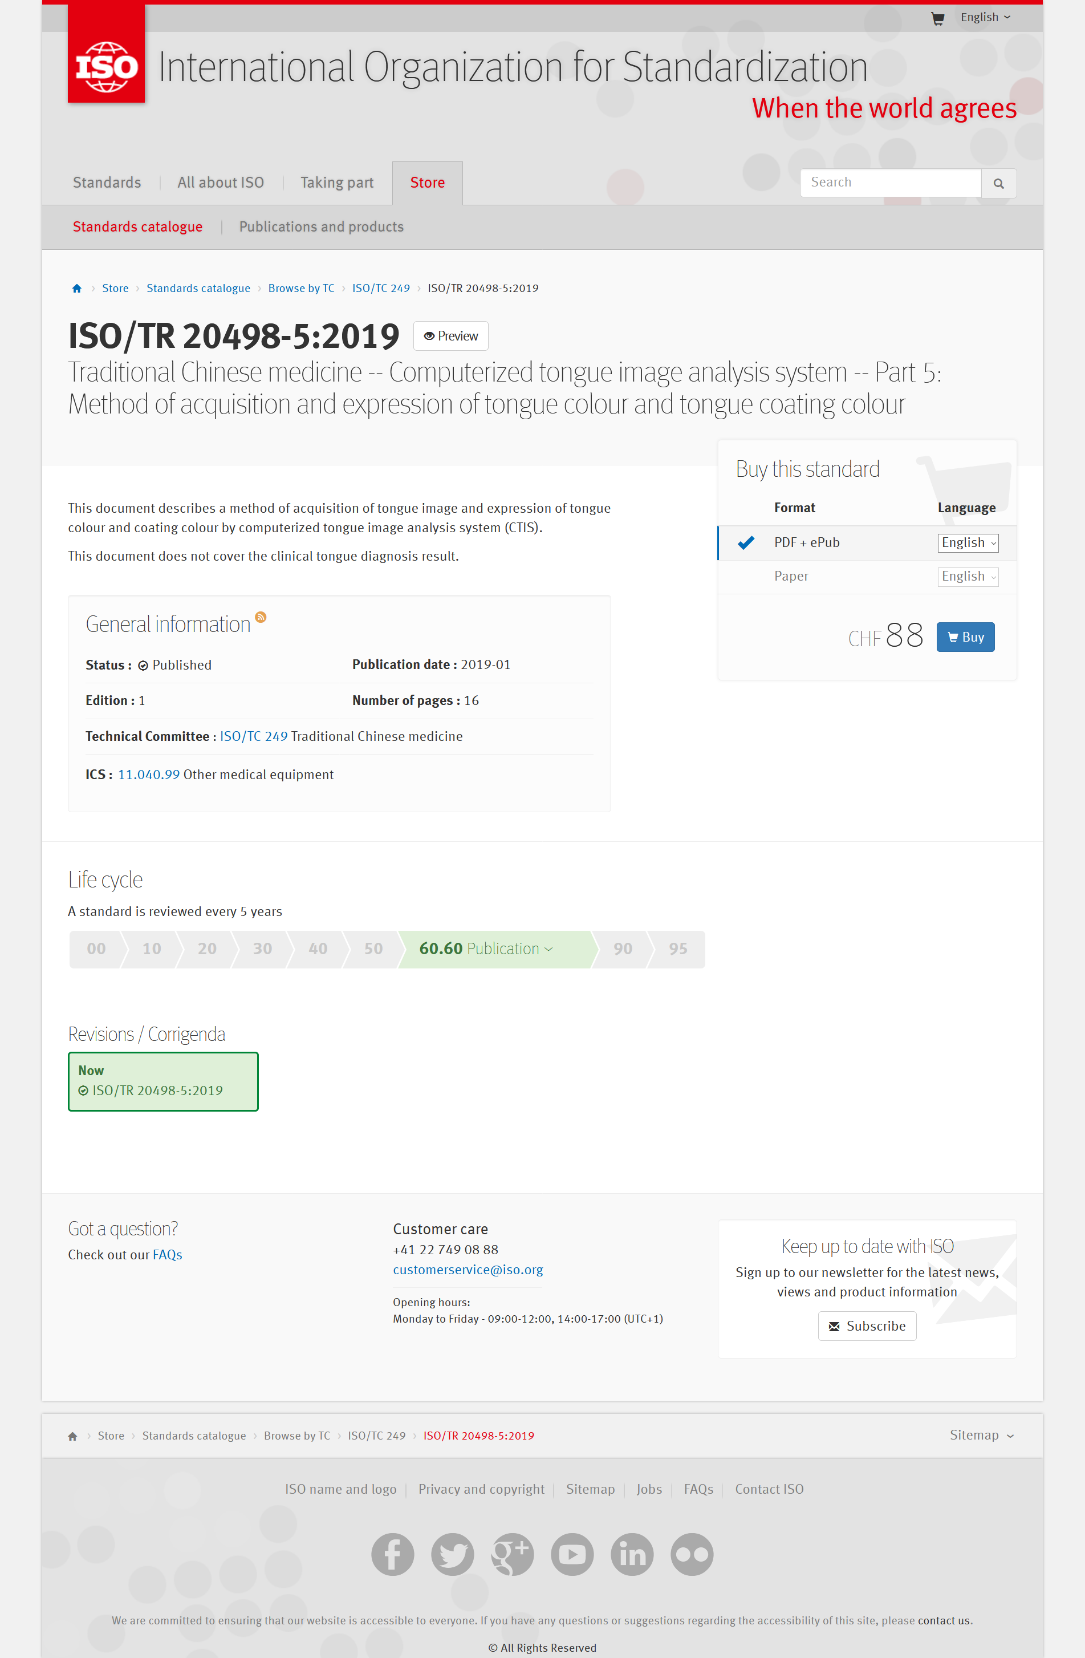Open the General information RSS feed icon
This screenshot has width=1085, height=1658.
pyautogui.click(x=261, y=617)
